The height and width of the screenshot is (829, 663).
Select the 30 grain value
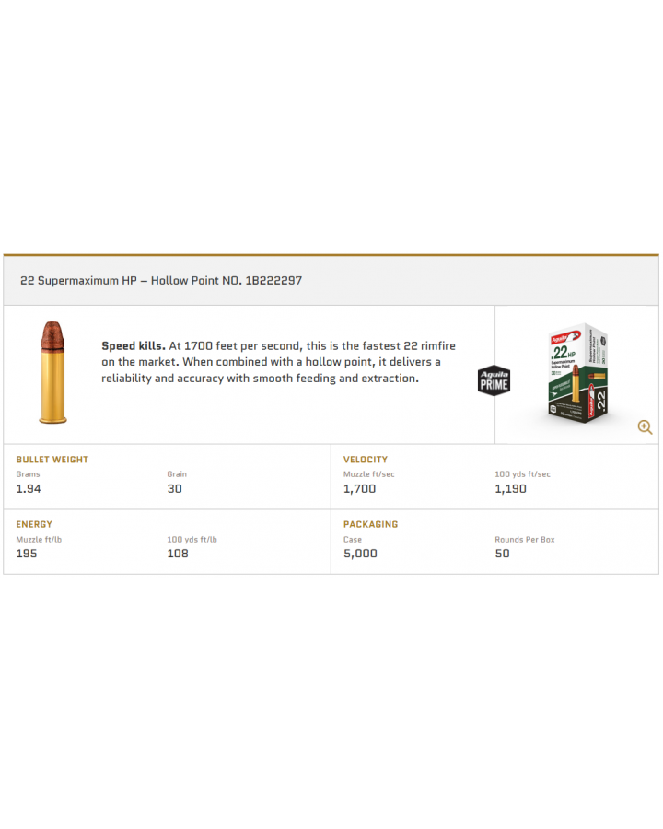point(174,488)
